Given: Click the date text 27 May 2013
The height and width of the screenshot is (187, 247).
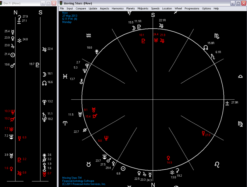Looking at the screenshot, I should pyautogui.click(x=70, y=16).
